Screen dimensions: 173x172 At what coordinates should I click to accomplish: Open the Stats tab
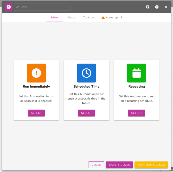point(72,18)
